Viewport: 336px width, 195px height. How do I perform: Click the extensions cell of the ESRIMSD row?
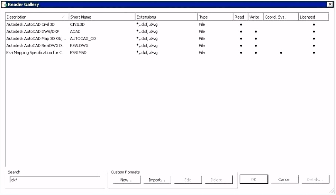[147, 53]
